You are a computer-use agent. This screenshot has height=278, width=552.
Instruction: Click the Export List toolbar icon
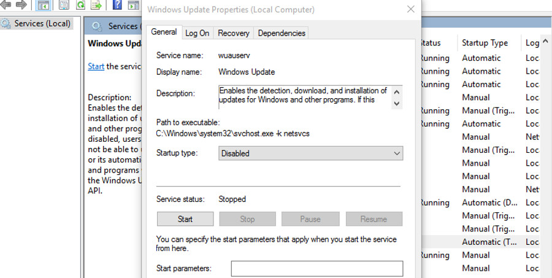[x=96, y=5]
